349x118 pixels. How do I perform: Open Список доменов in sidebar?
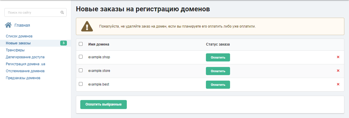pos(19,36)
